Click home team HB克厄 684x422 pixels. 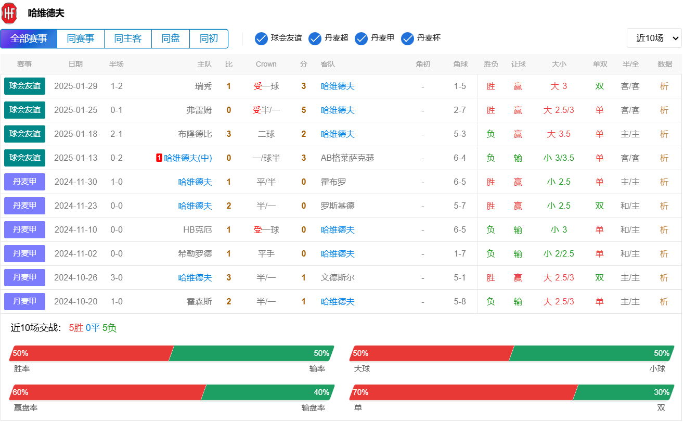[x=198, y=229]
